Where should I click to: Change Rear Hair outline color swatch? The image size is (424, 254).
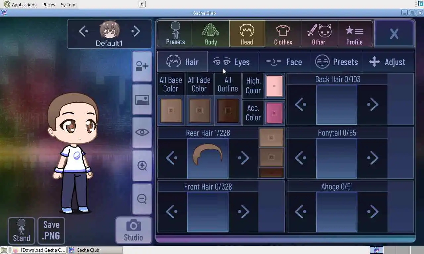coord(271,173)
